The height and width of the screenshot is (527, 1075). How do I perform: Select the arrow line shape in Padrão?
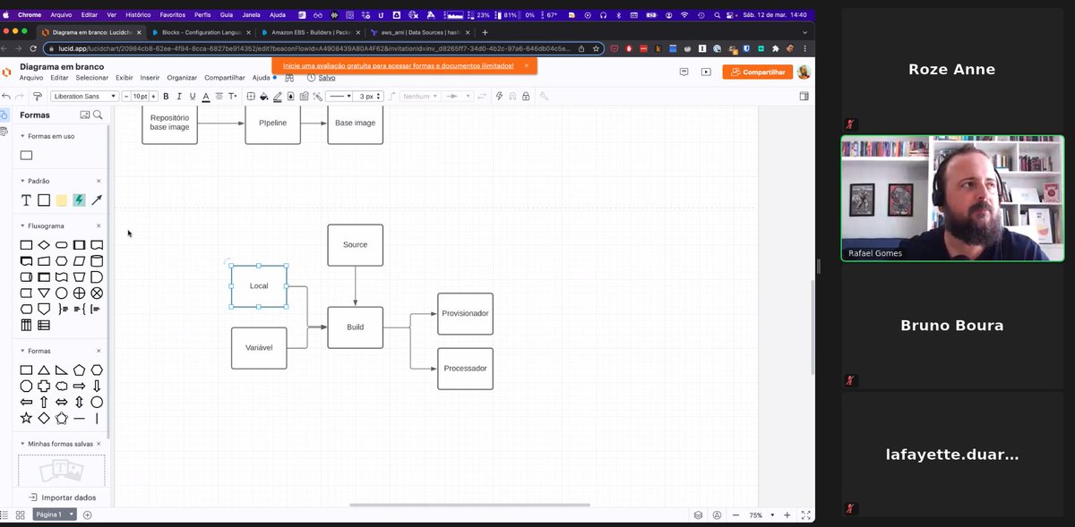pyautogui.click(x=97, y=200)
